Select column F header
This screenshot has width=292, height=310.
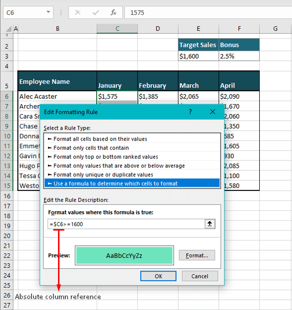(x=239, y=29)
